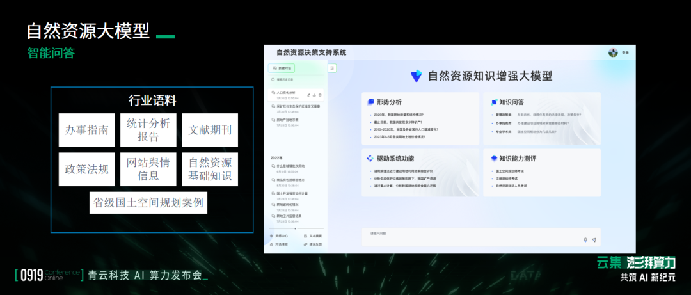Click the 自然资源基础知识 box on the slide
The width and height of the screenshot is (691, 295).
pos(210,170)
